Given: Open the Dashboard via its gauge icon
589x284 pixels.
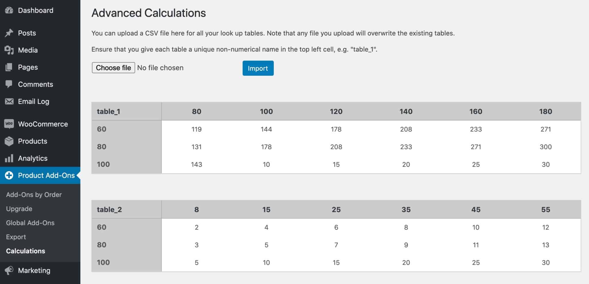Looking at the screenshot, I should tap(9, 10).
